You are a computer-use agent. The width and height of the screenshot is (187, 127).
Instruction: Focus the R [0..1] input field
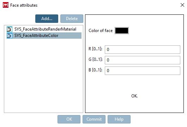coord(143,50)
